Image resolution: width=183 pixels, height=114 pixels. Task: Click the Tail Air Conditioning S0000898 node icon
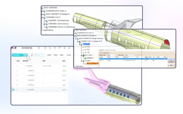(x=47, y=27)
